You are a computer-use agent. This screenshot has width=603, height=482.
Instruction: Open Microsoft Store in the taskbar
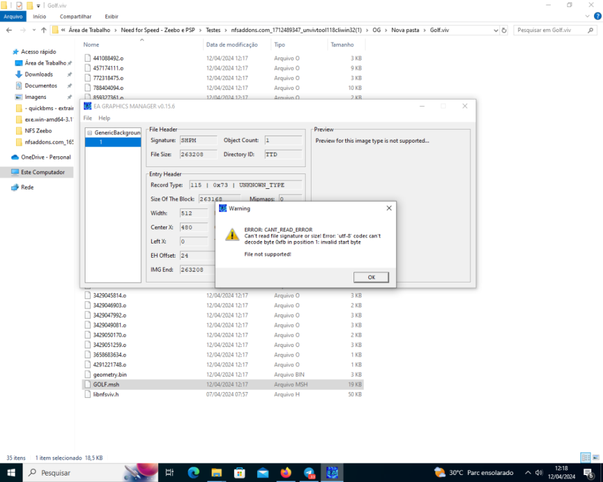[239, 472]
